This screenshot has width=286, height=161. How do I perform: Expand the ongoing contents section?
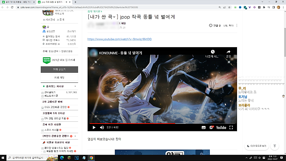75,136
